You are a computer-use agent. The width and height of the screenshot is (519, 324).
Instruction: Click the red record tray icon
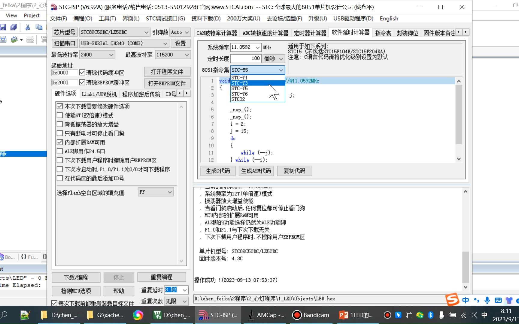point(387,315)
